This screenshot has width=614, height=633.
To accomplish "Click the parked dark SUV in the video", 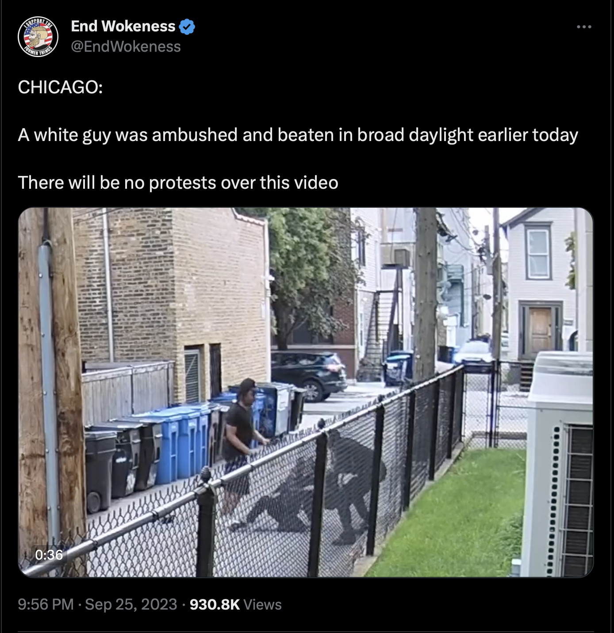I will pos(309,374).
